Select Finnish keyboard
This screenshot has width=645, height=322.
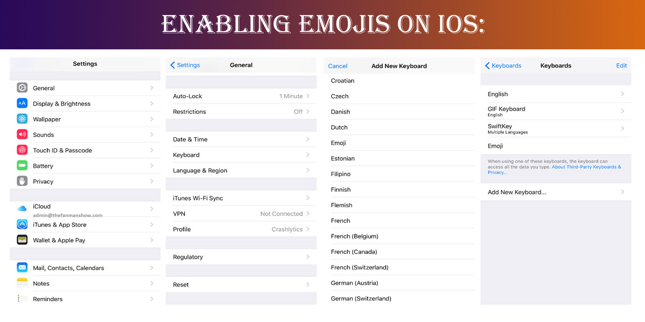399,189
